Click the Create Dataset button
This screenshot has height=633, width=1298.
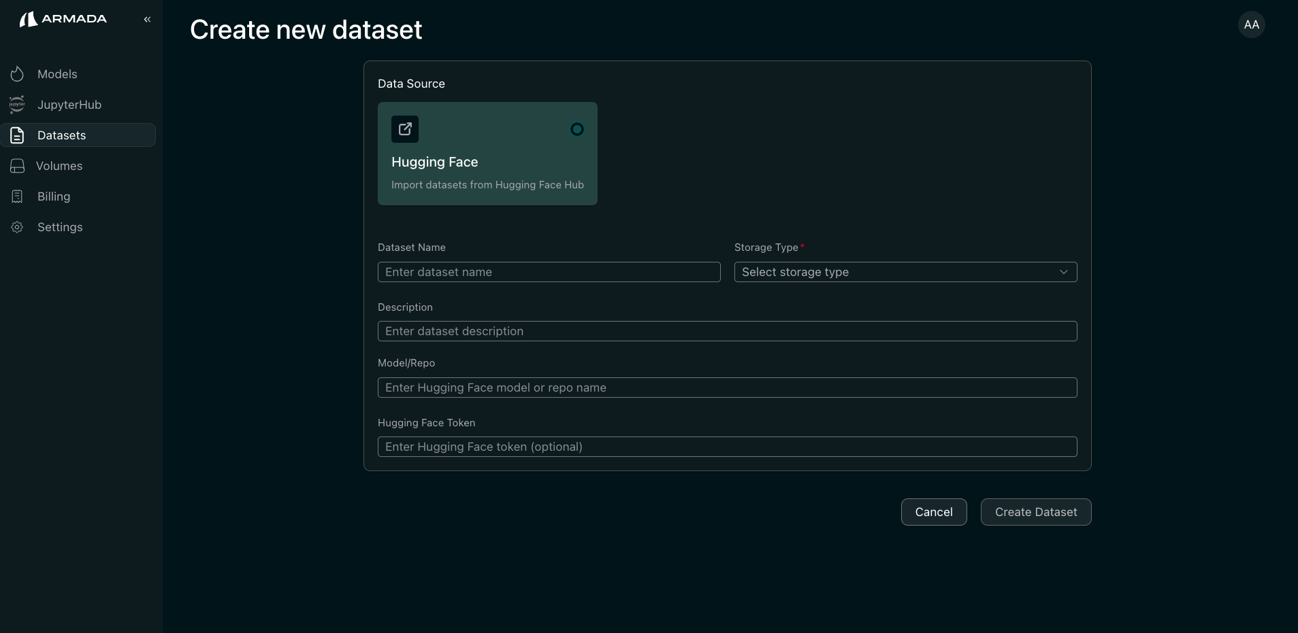(x=1035, y=512)
